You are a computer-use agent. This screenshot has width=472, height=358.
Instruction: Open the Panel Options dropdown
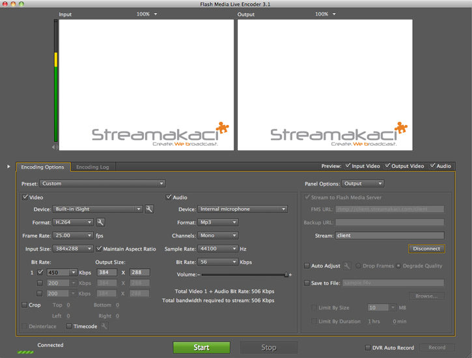pos(363,184)
